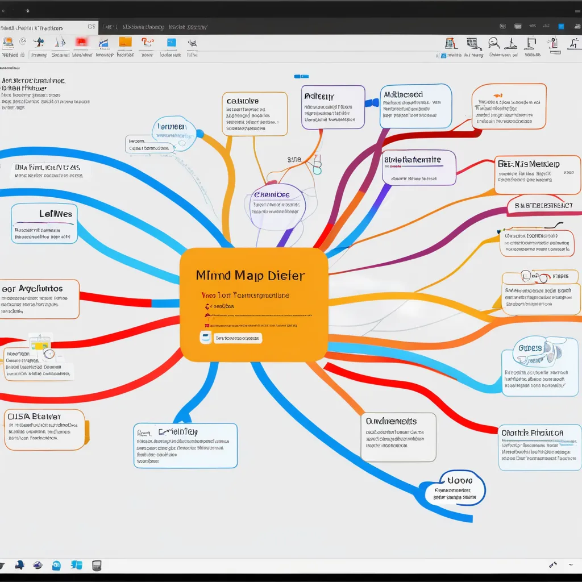
Task: Click the presenter at board icon
Action: click(x=554, y=44)
